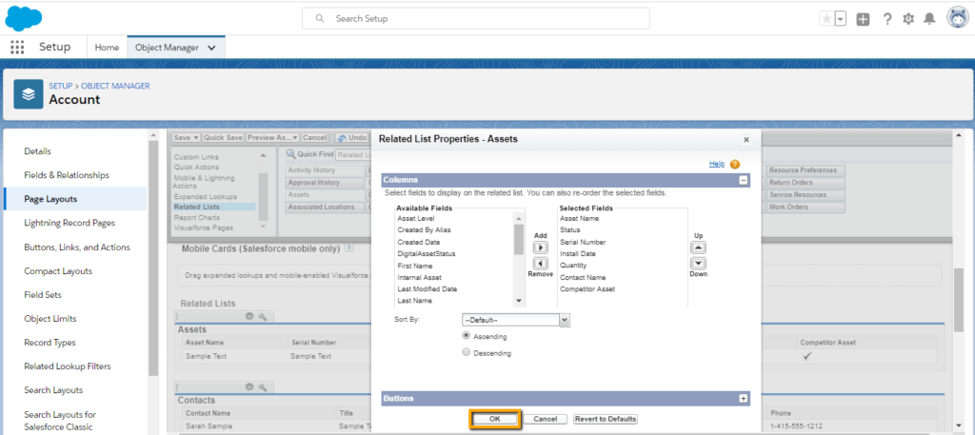This screenshot has width=975, height=435.
Task: Move the field Down with the arrow
Action: click(698, 263)
